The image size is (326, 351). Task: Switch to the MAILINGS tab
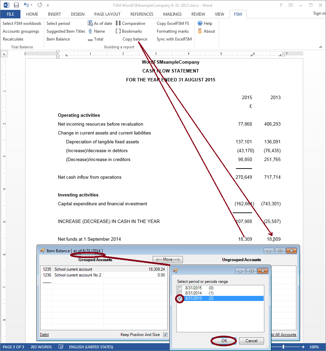pyautogui.click(x=172, y=14)
